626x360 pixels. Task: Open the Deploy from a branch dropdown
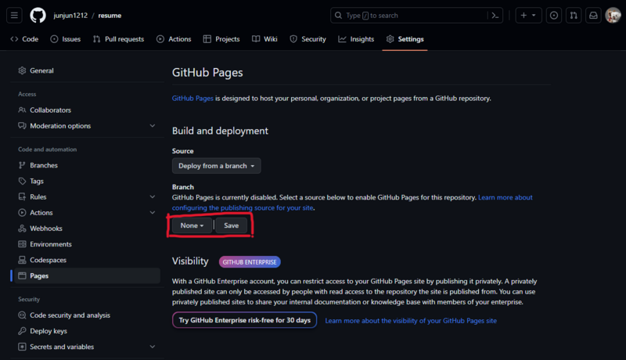point(217,166)
